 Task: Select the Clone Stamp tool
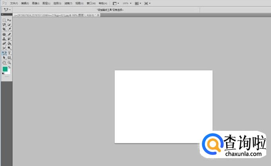pos(4,39)
